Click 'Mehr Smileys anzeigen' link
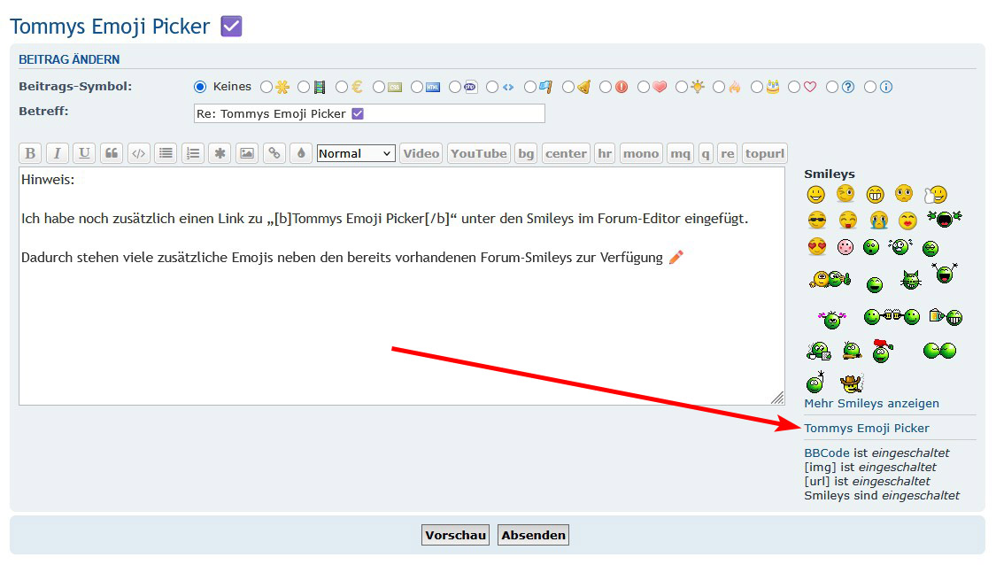Viewport: 996px width, 565px height. [x=871, y=403]
